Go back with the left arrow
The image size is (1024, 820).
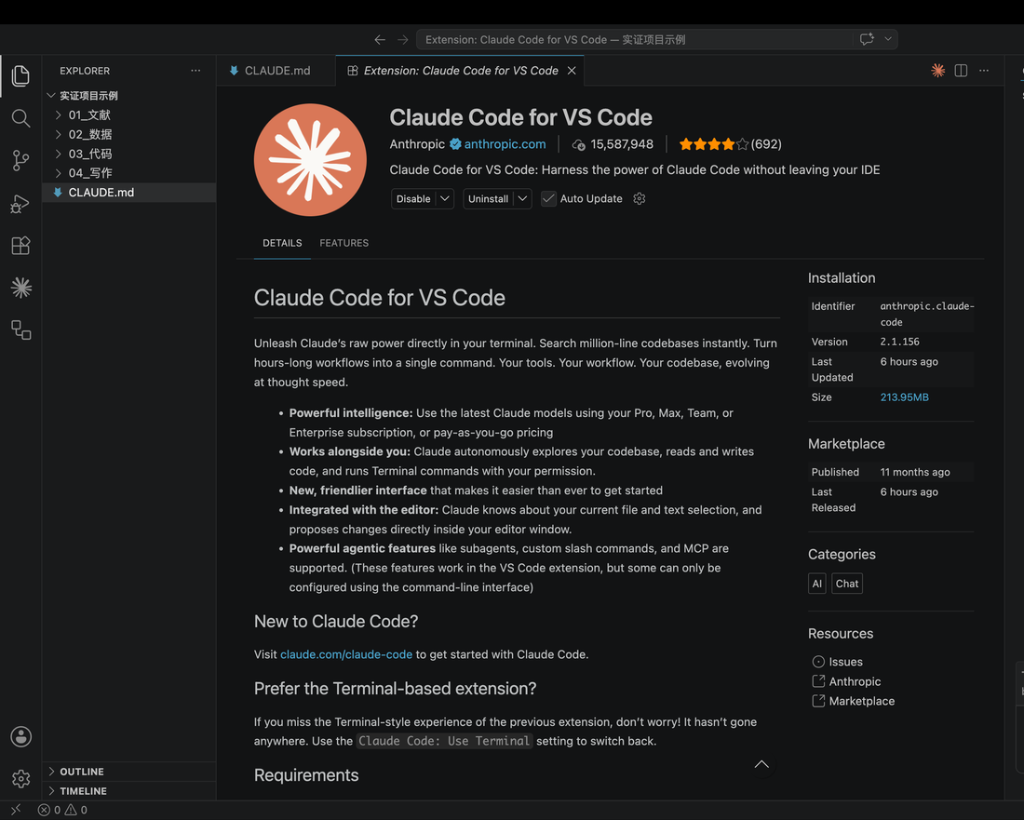click(380, 40)
